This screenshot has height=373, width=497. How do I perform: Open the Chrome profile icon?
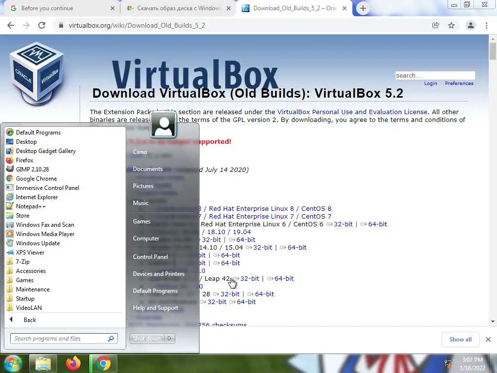[471, 25]
